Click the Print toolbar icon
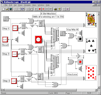The image size is (101, 95). (x=56, y=9)
